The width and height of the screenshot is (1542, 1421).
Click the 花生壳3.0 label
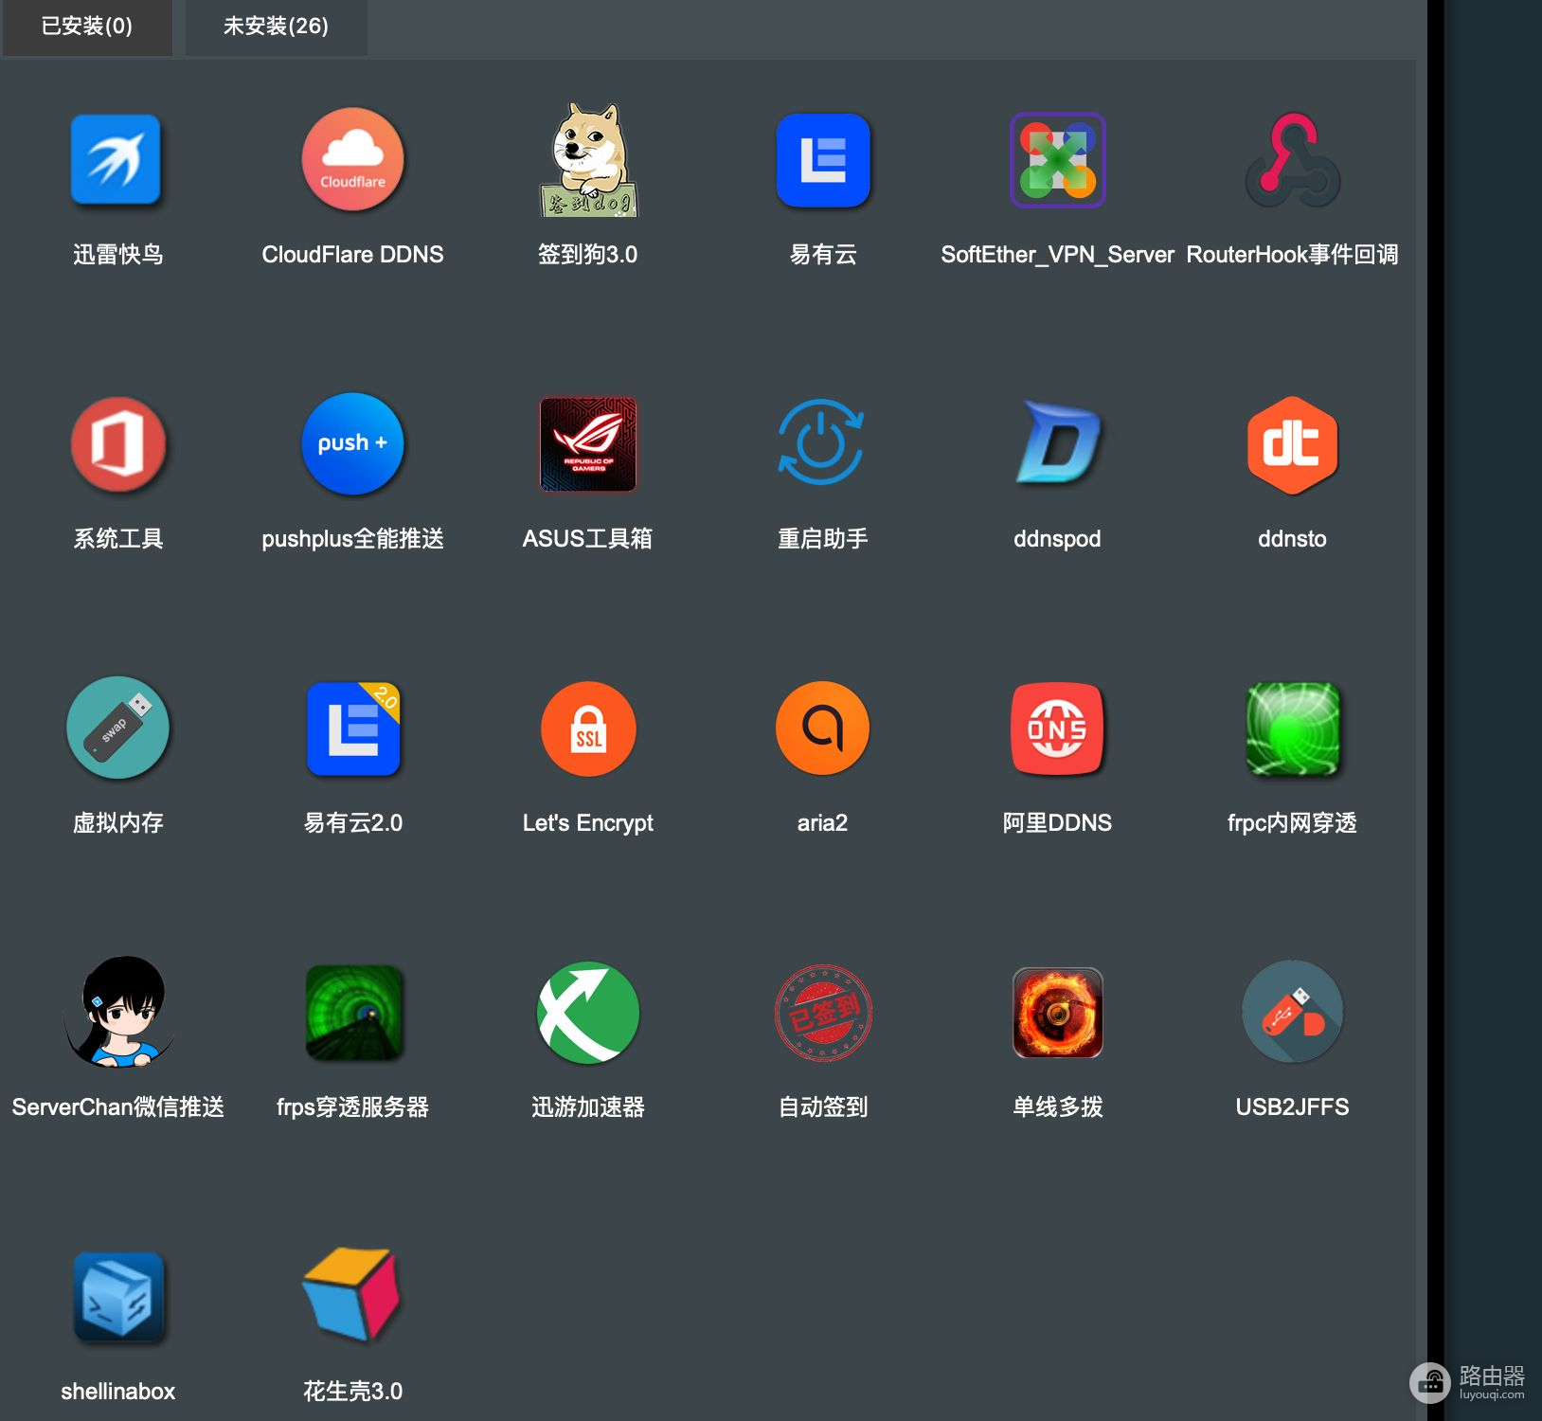pos(352,1391)
